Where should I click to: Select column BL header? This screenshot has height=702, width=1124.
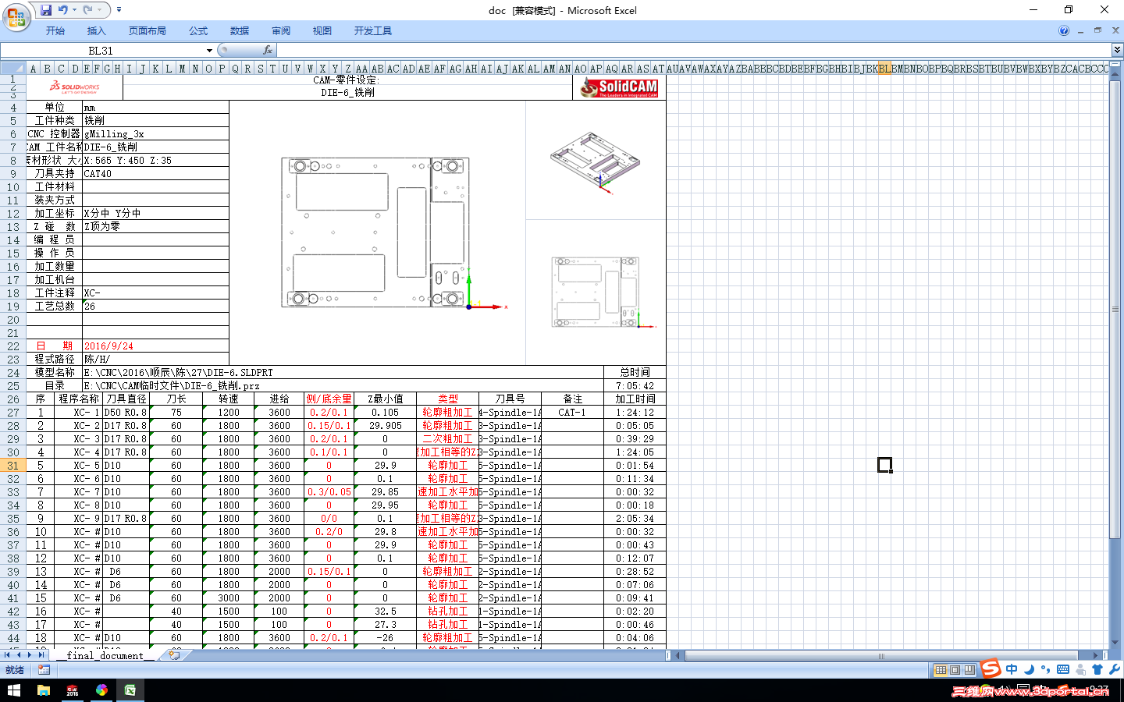coord(884,68)
